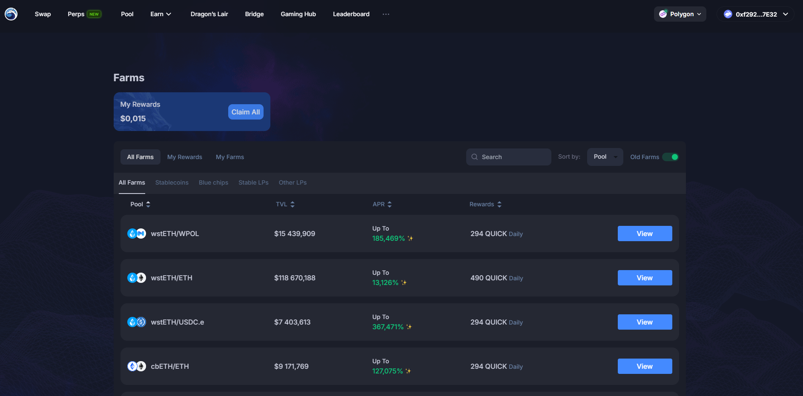The width and height of the screenshot is (803, 396).
Task: Click the wallet avatar icon
Action: (x=728, y=14)
